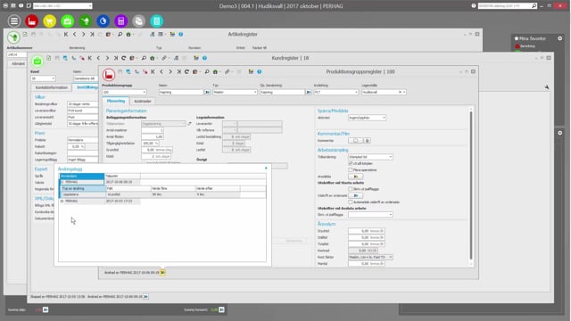Viewport: 571px width, 321px height.
Task: Click Antal maskiner input field
Action: (153, 130)
